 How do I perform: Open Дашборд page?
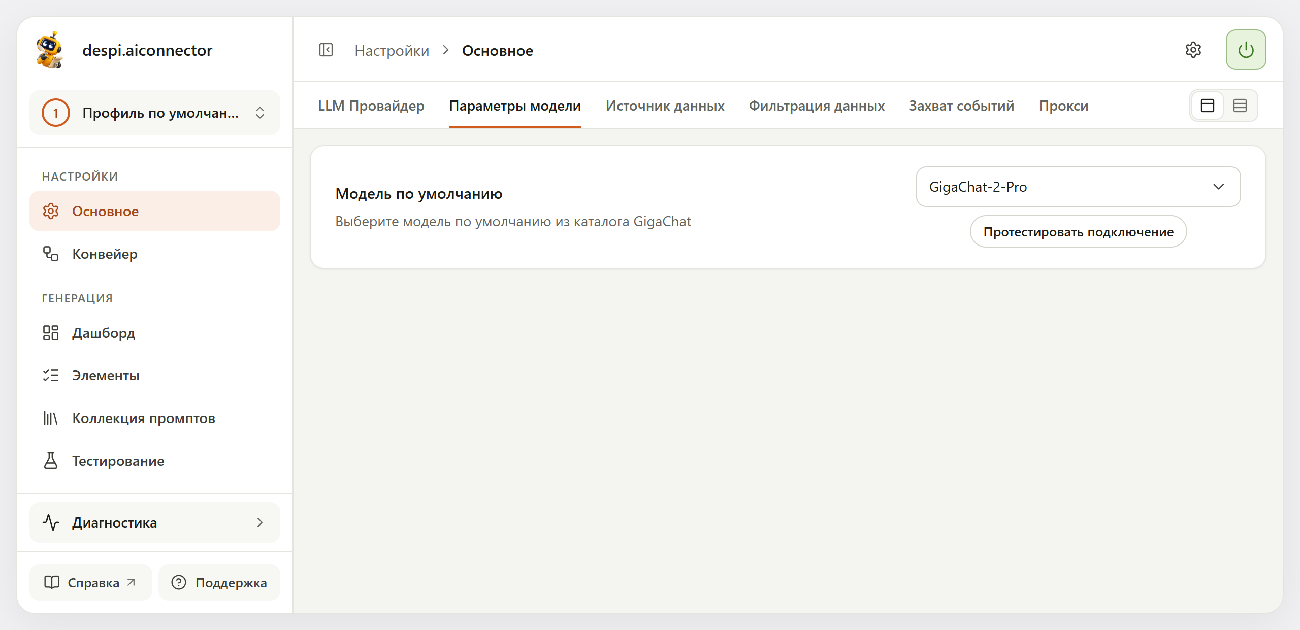(x=155, y=333)
